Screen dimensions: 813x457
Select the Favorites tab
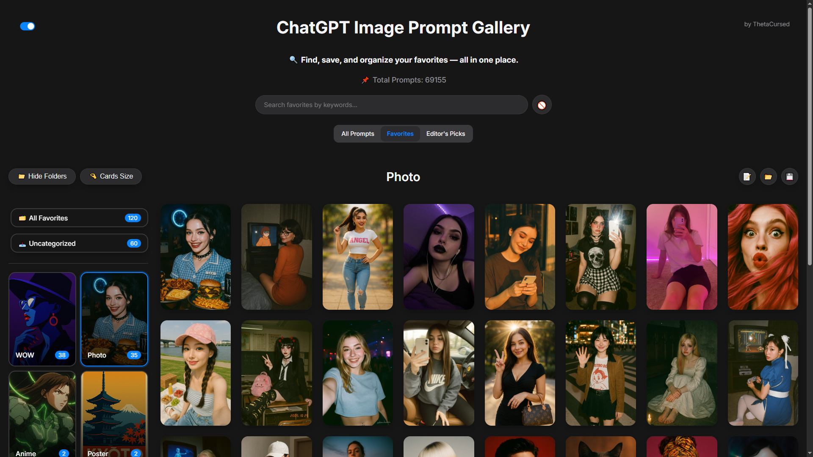pyautogui.click(x=400, y=134)
